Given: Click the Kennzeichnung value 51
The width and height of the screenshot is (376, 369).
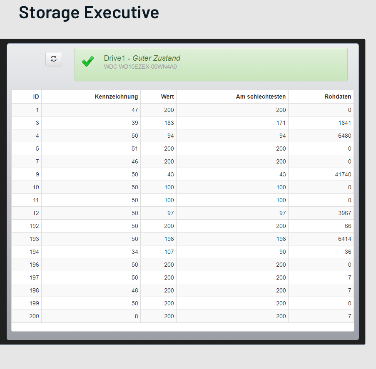Looking at the screenshot, I should click(x=134, y=149).
